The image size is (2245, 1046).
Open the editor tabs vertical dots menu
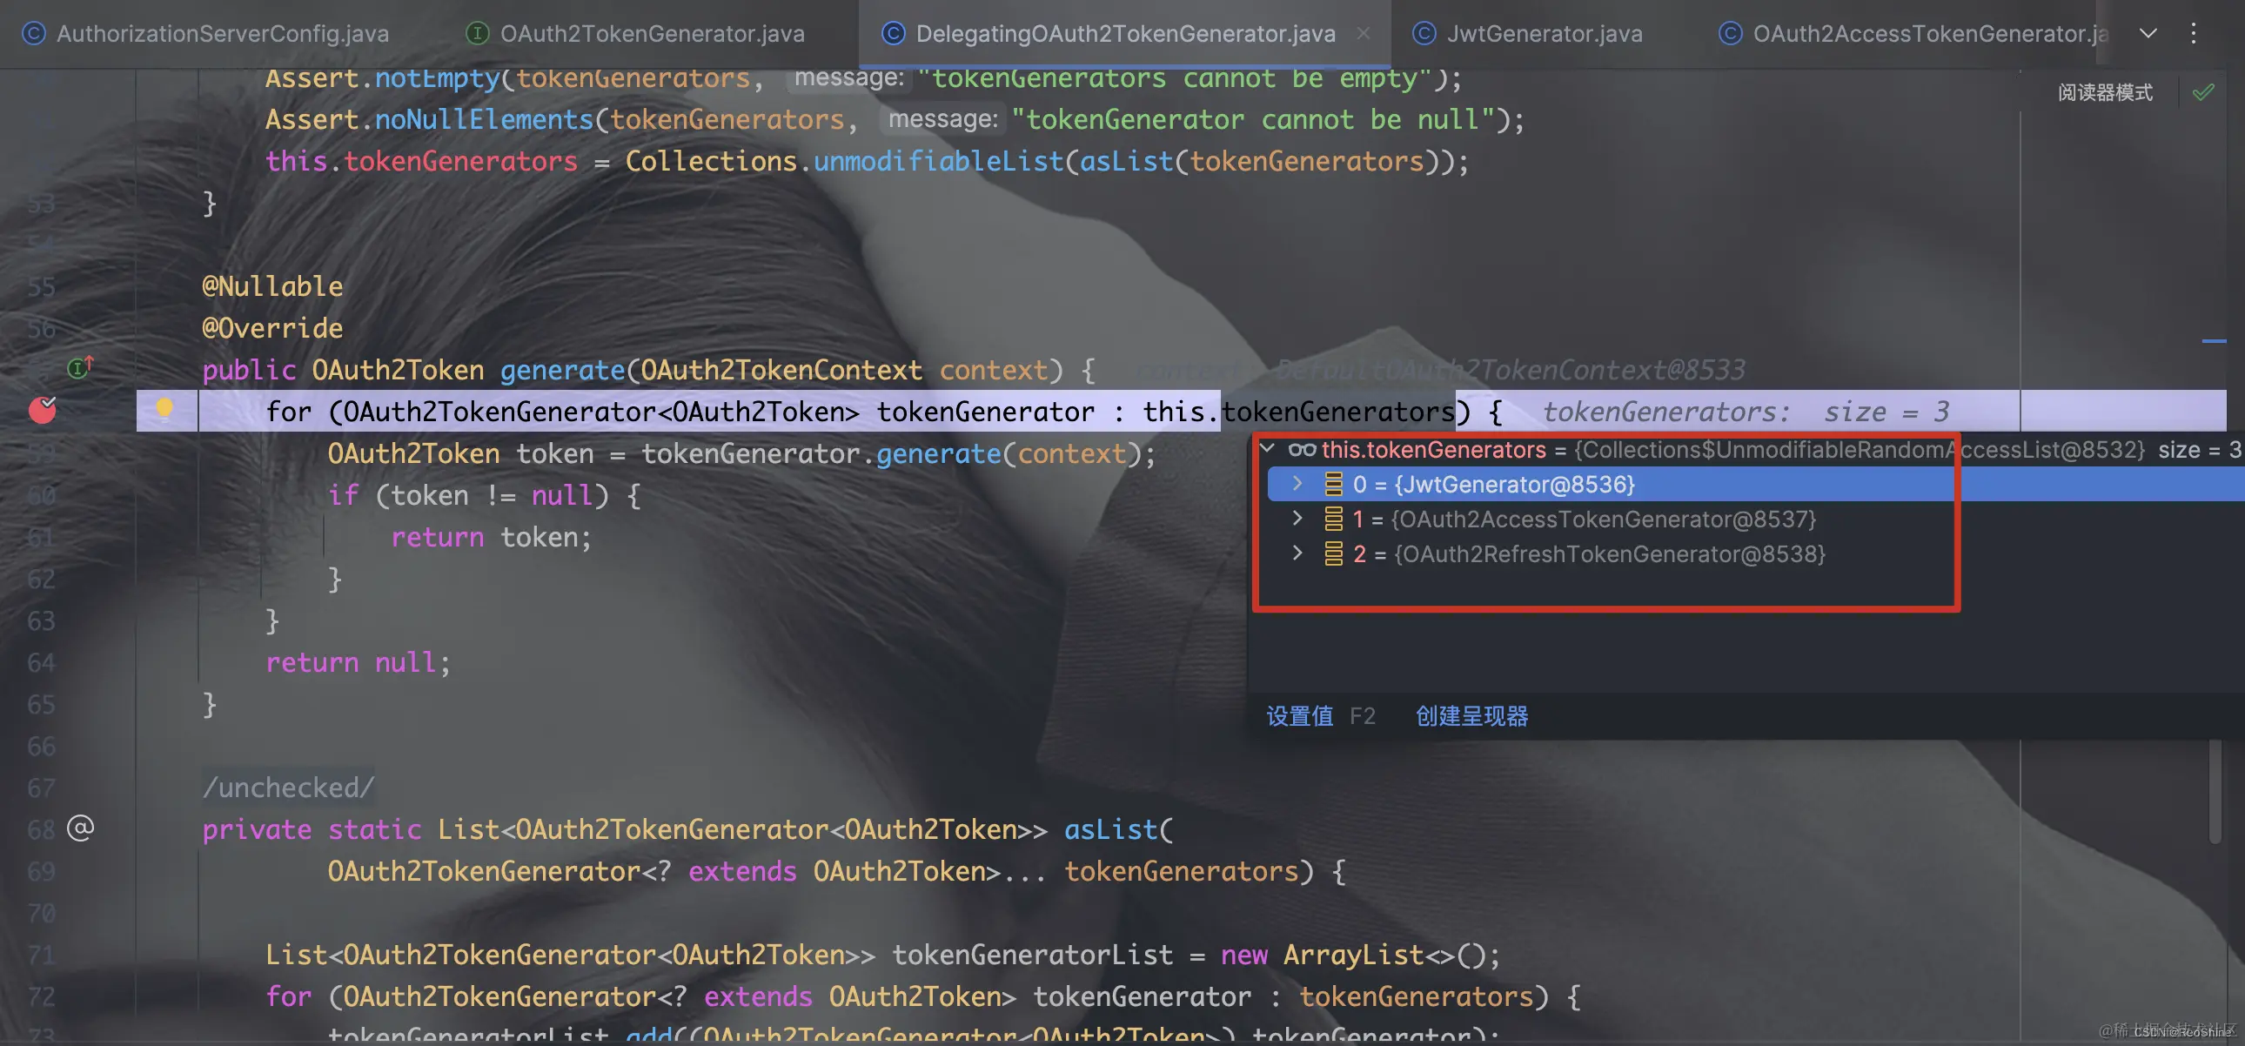coord(2193,33)
